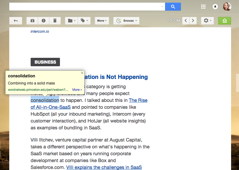239x170 pixels.
Task: Click the BUSINESS category badge
Action: (45, 62)
